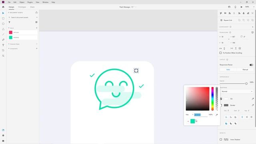Align selection to vertical middle
The height and width of the screenshot is (144, 256).
click(x=225, y=13)
